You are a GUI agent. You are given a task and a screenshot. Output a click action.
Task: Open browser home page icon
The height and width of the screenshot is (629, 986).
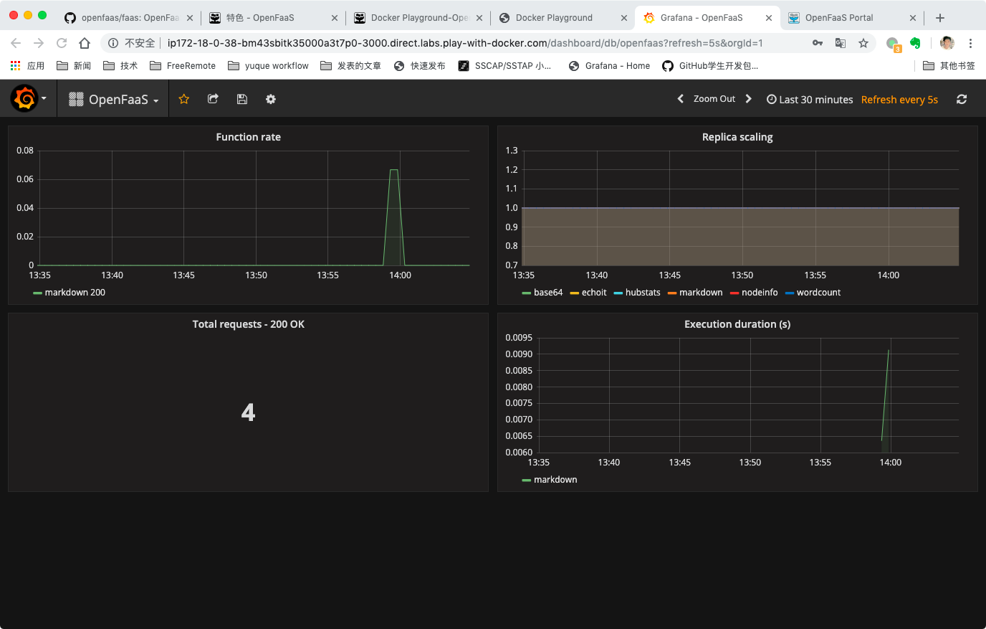[85, 43]
